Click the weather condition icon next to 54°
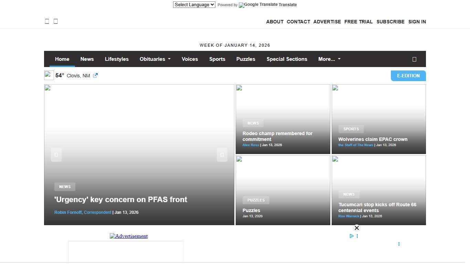Viewport: 470px width, 264px height. 49,75
